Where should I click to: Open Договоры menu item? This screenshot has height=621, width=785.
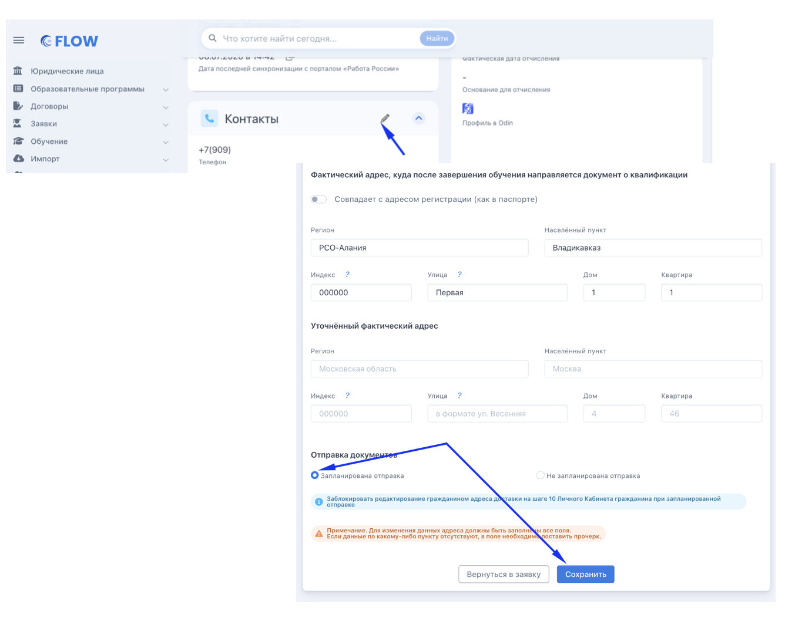[x=49, y=106]
